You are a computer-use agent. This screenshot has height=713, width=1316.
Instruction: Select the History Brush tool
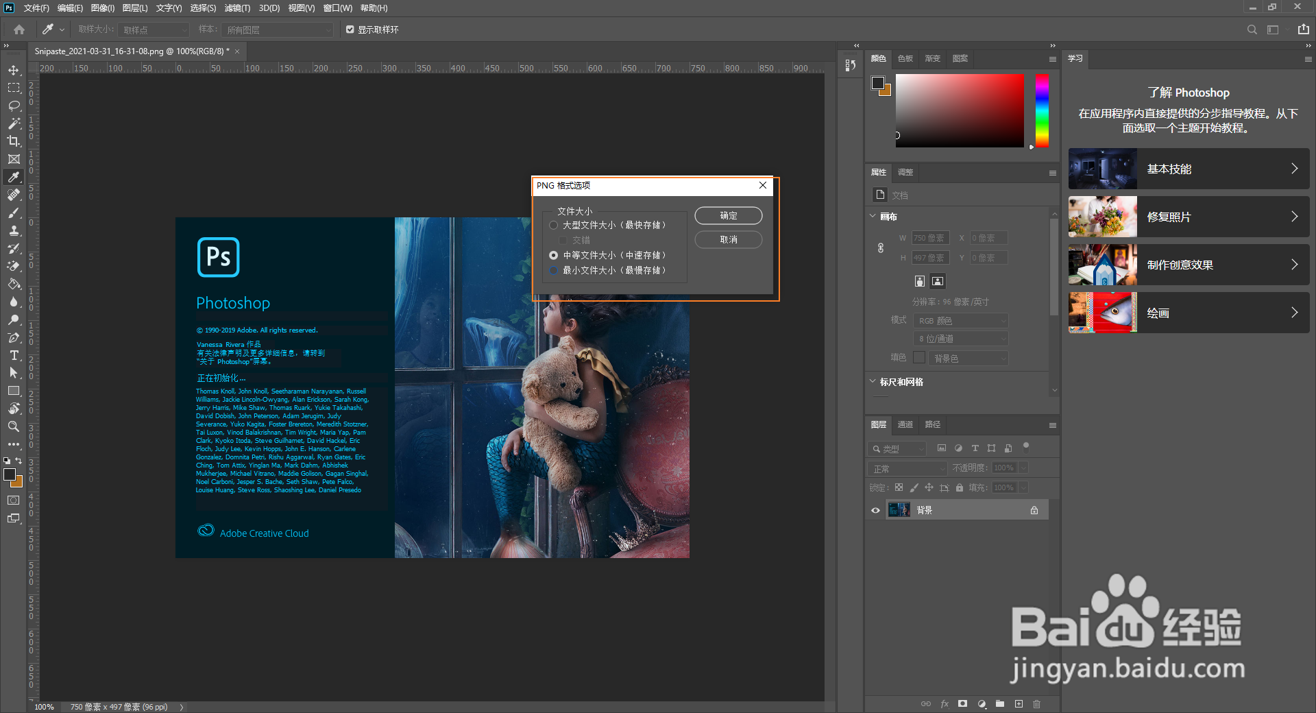(x=14, y=248)
